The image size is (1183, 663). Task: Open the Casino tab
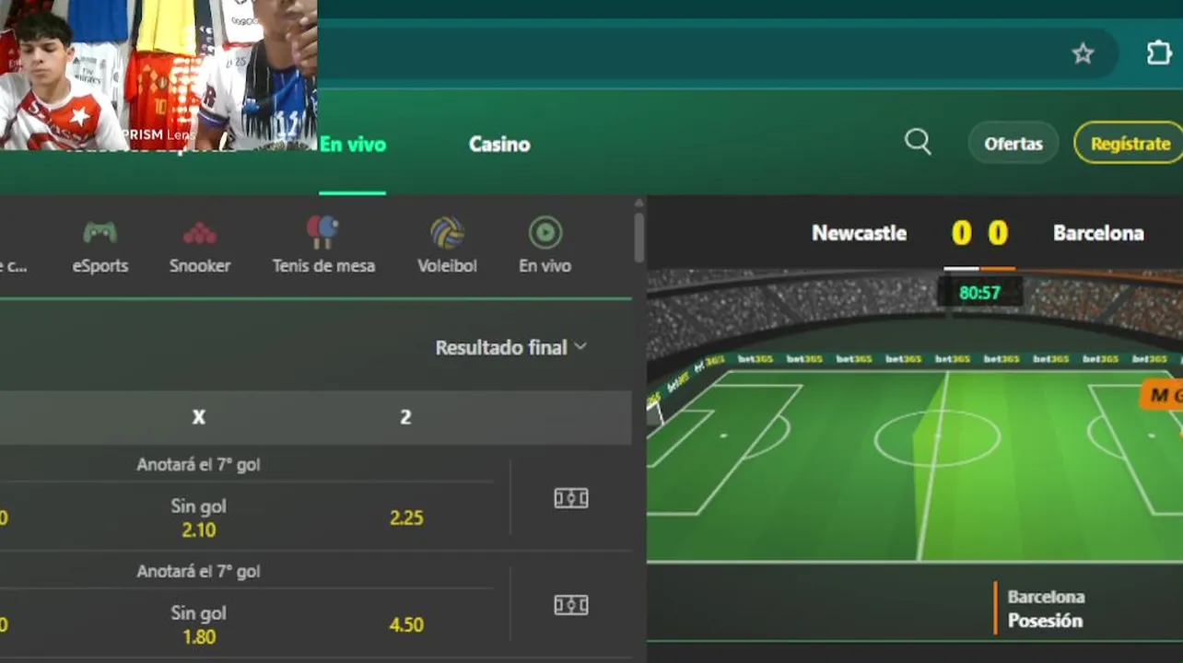(x=499, y=145)
